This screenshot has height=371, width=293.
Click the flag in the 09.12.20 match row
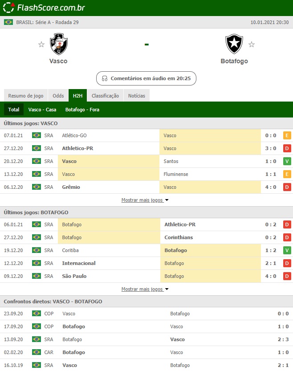pos(37,276)
